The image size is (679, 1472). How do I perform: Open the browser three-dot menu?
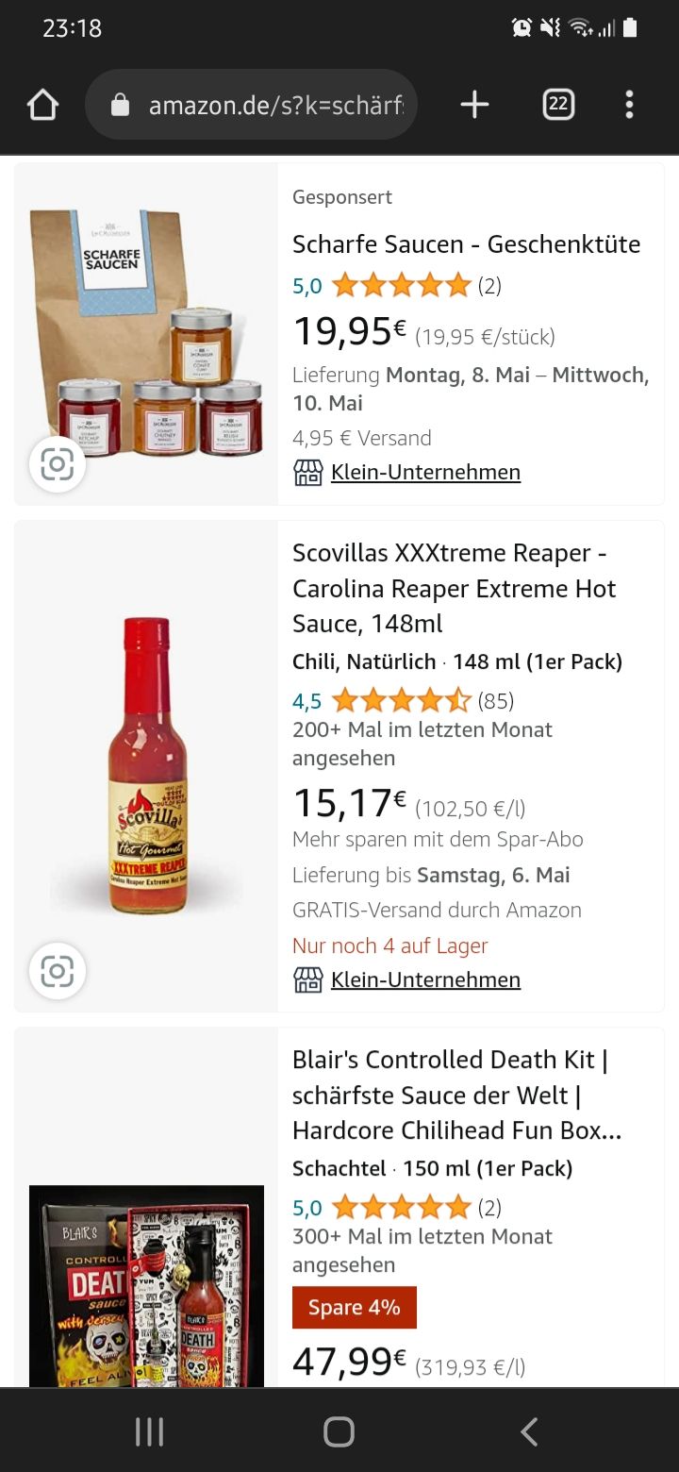[x=629, y=105]
